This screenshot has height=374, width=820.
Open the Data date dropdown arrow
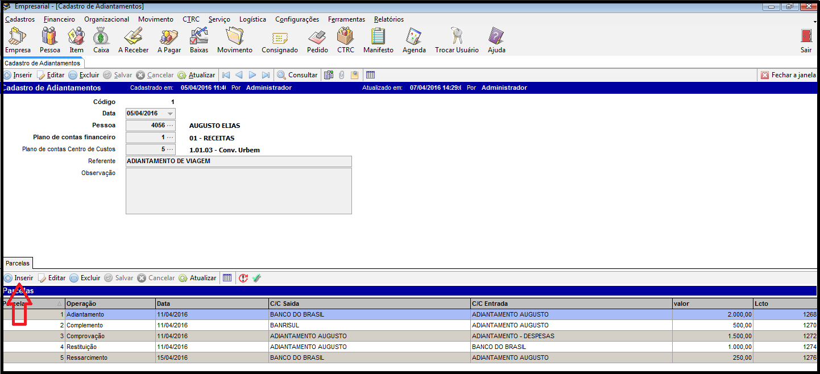pos(170,114)
